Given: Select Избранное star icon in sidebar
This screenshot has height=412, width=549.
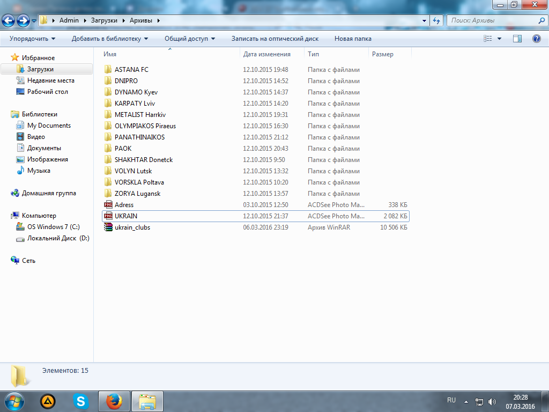Looking at the screenshot, I should tap(14, 57).
